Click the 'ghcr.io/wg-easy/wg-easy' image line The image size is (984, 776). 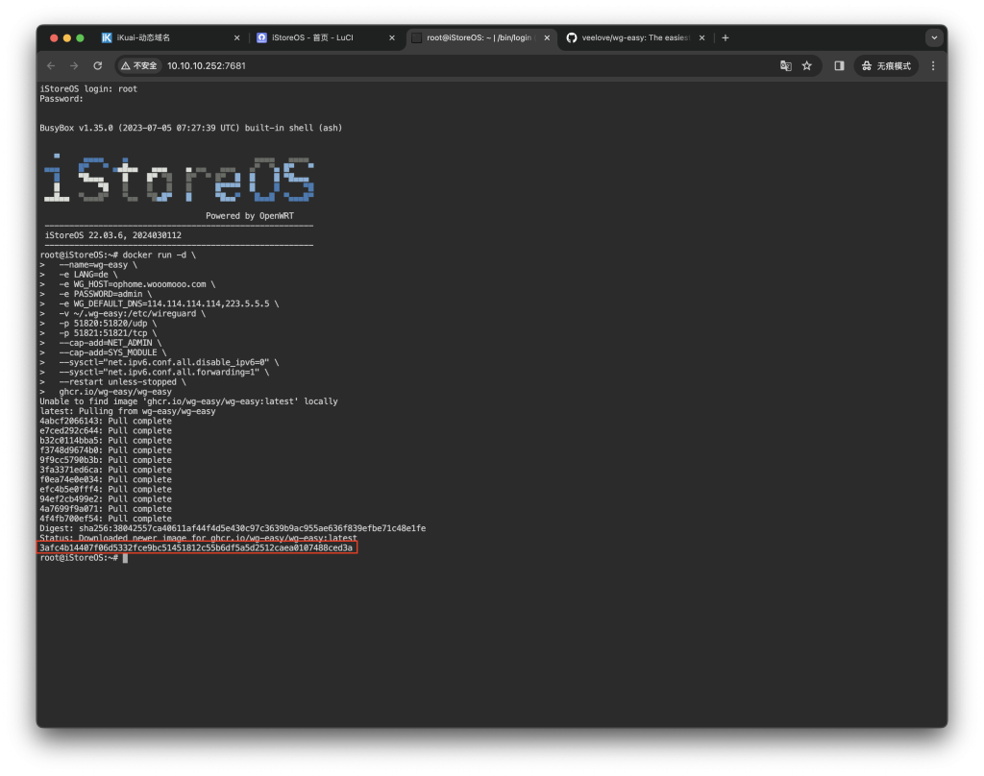click(x=106, y=392)
